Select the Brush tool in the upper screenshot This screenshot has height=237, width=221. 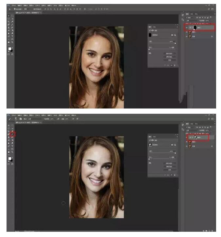click(12, 25)
